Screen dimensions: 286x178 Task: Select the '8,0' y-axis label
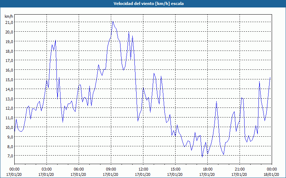[x=10, y=146]
